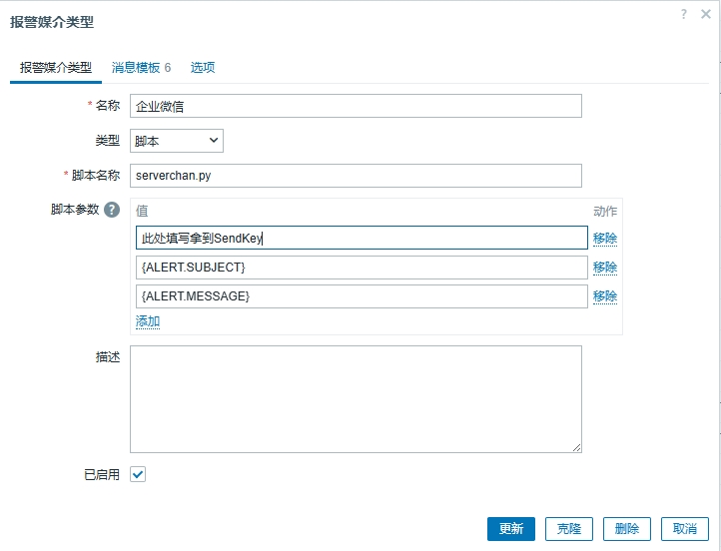Click the {ALERT.SUBJECT} parameter field
Image resolution: width=721 pixels, height=551 pixels.
360,267
